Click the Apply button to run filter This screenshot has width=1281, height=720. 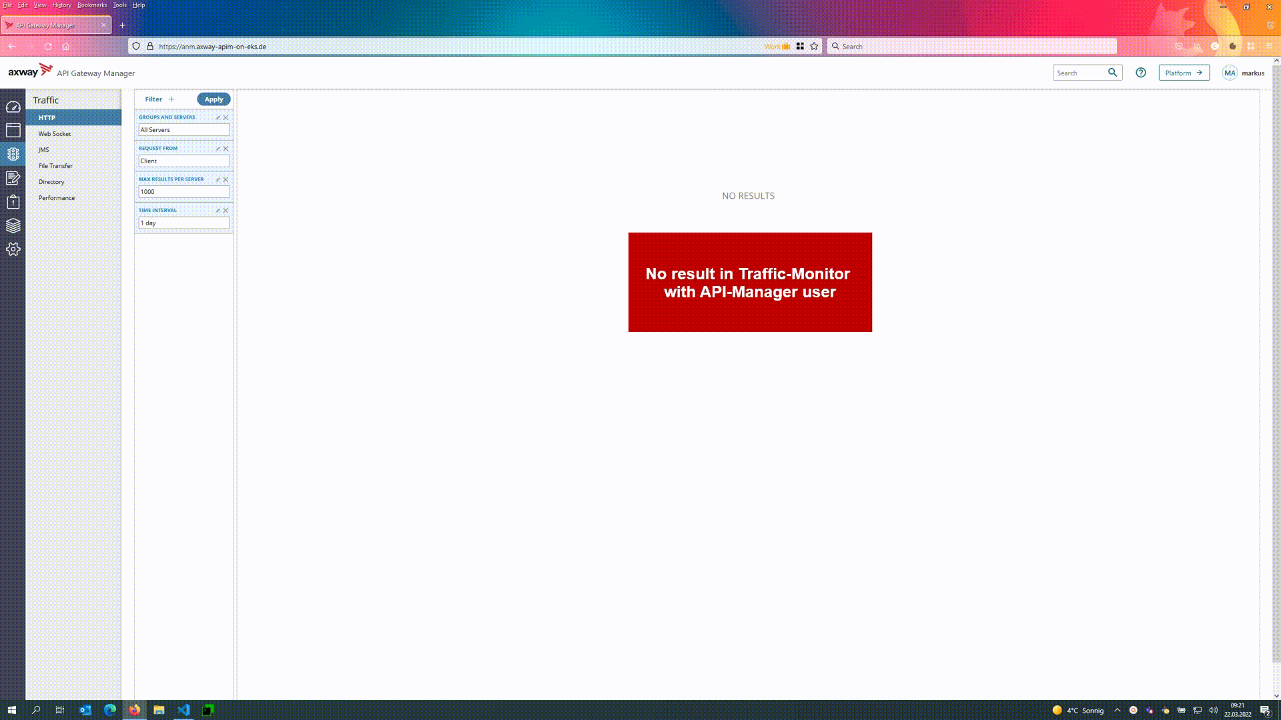[x=213, y=99]
